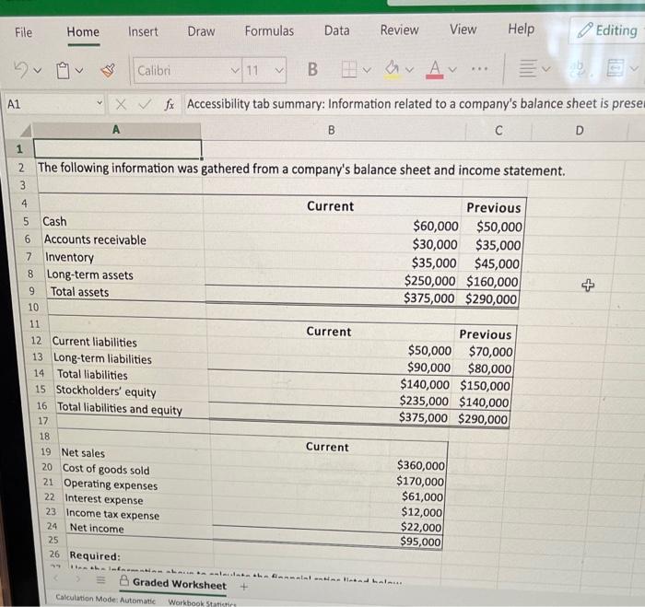Open the Data tab
The height and width of the screenshot is (607, 645).
337,30
